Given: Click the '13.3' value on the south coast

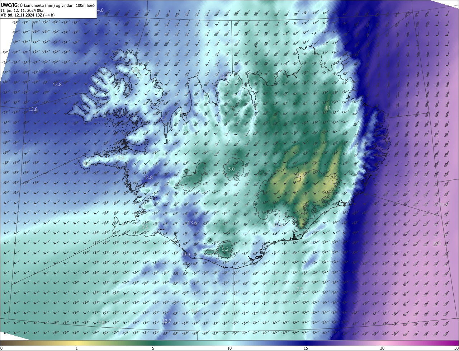Looking at the screenshot, I should tap(186, 254).
